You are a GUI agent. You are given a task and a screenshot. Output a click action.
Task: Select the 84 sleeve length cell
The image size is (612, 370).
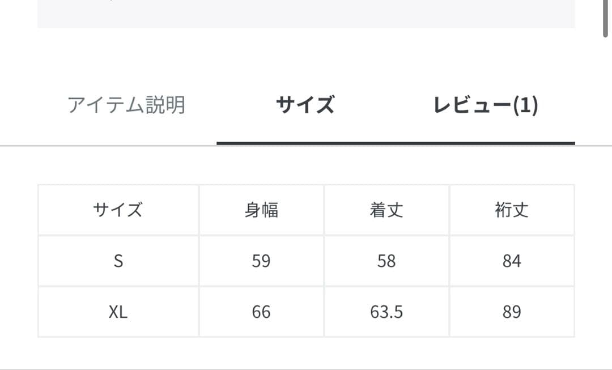tap(512, 261)
